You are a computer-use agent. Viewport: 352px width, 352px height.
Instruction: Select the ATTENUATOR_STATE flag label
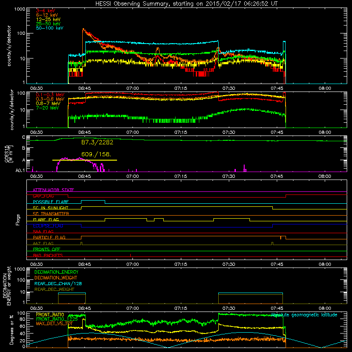click(x=53, y=190)
